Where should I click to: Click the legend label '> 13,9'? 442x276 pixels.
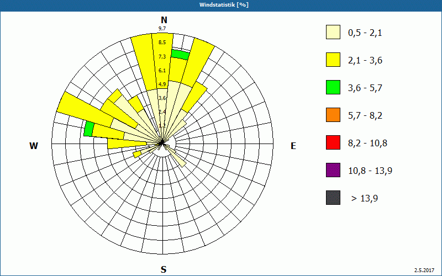tap(365, 199)
